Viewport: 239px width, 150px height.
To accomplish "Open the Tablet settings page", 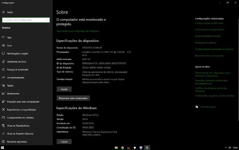I will coord(10,86).
